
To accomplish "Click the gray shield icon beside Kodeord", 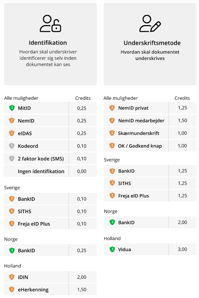I will pyautogui.click(x=12, y=146).
